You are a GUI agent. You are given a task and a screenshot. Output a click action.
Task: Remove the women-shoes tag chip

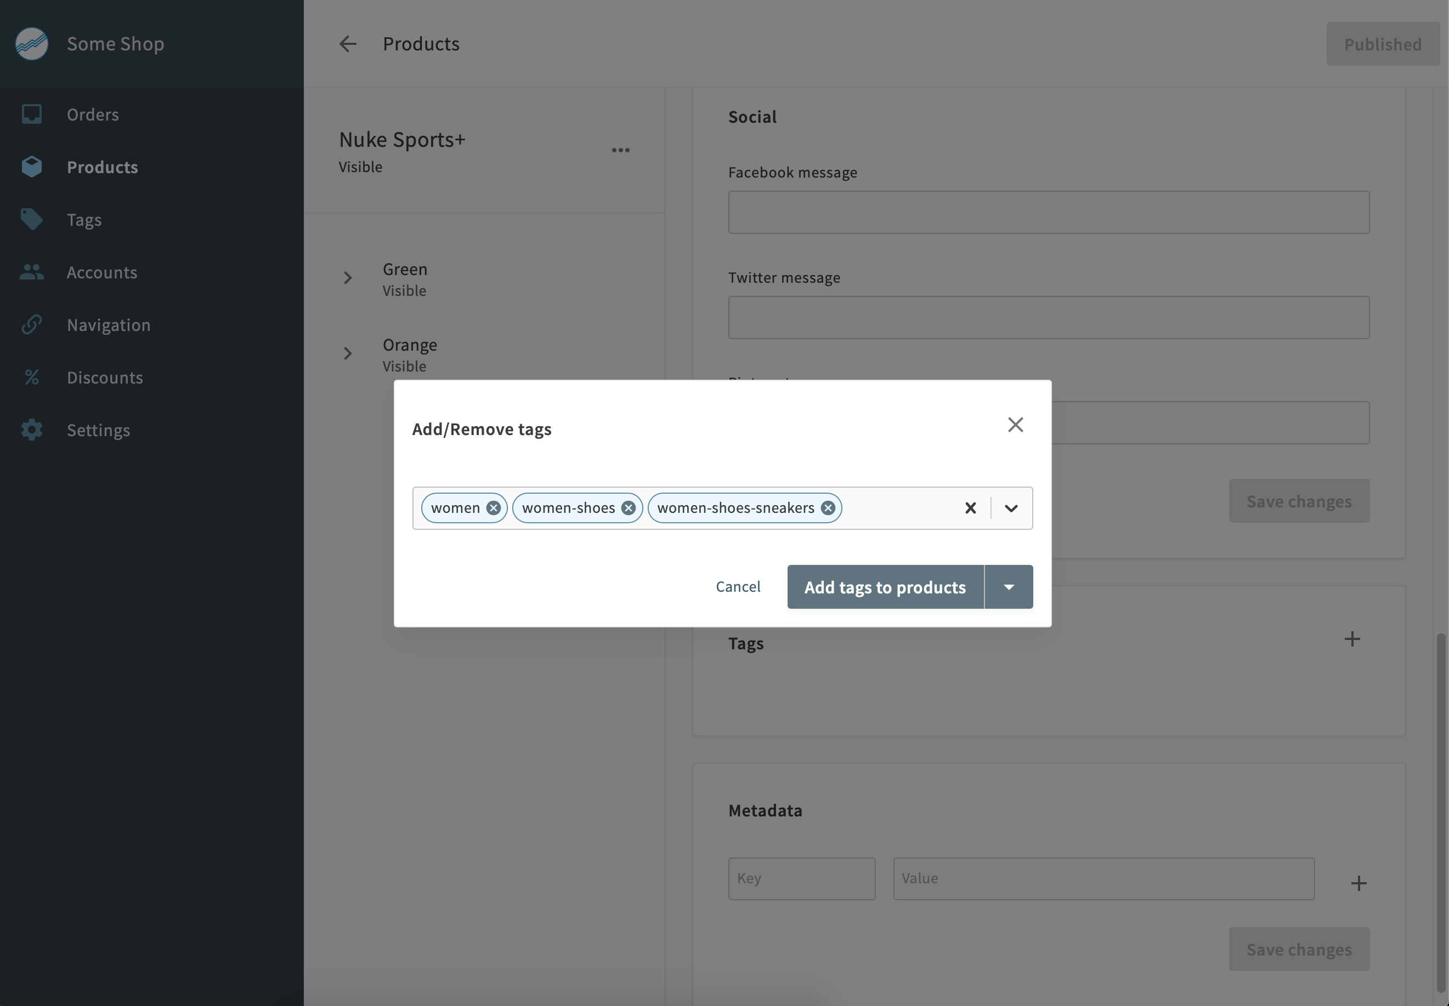click(629, 508)
